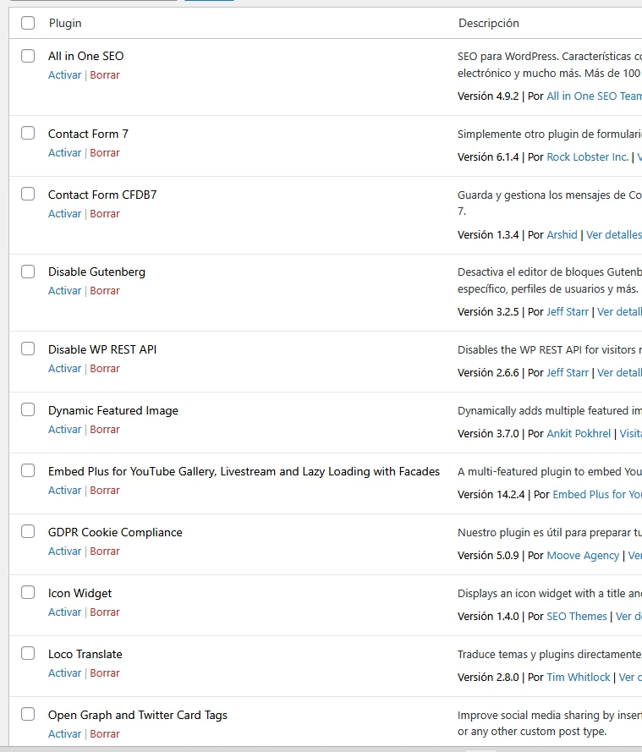Viewport: 642px width, 752px height.
Task: Check the All in One SEO checkbox
Action: (28, 56)
